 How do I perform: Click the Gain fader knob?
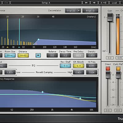tap(110, 17)
